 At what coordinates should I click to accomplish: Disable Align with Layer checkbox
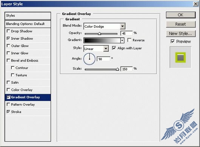click(114, 48)
